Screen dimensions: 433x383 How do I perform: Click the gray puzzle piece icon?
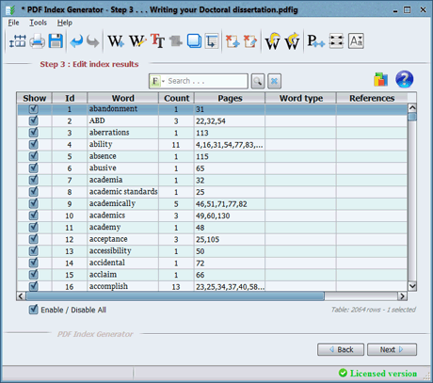click(176, 41)
